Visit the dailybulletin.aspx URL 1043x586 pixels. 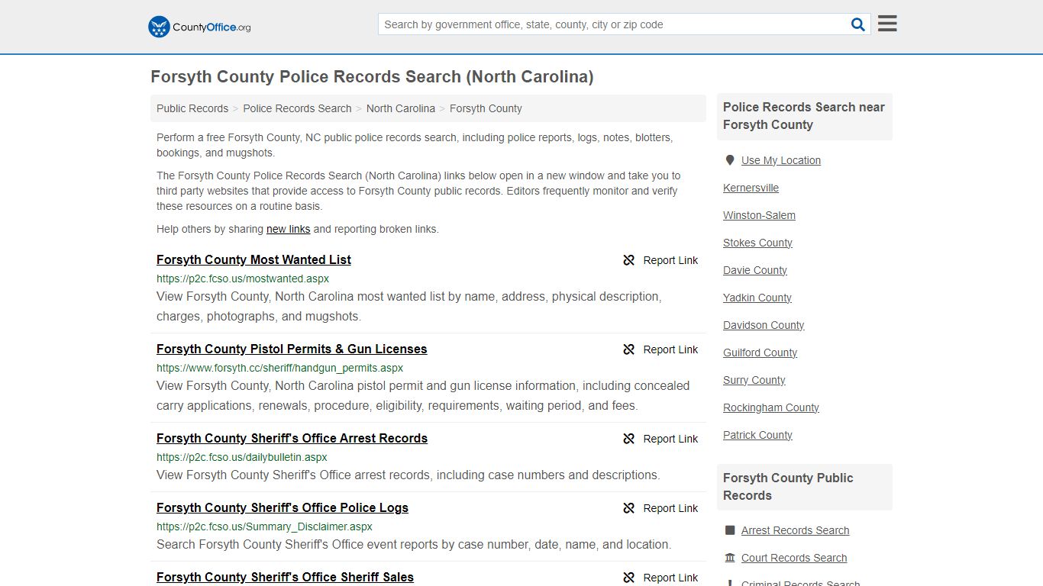tap(242, 457)
